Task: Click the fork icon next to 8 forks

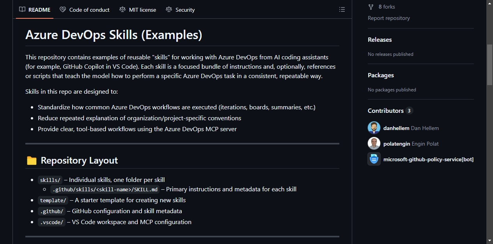Action: click(371, 7)
